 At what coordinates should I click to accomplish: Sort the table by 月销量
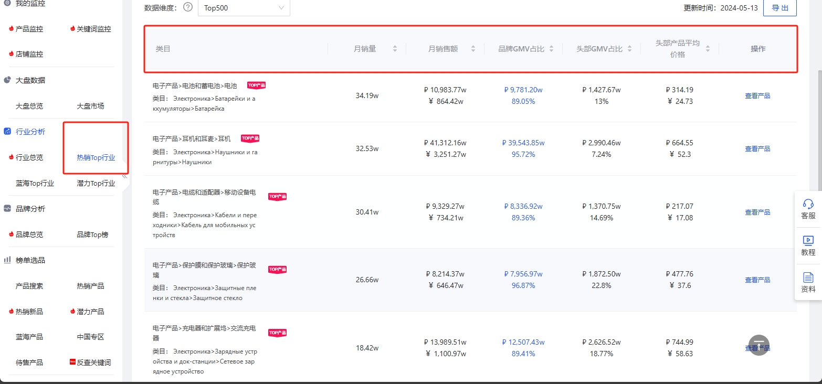[395, 49]
